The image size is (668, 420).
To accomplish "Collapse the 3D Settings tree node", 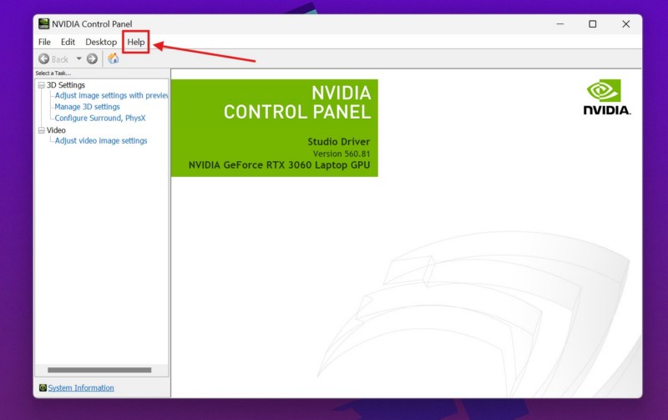I will [41, 85].
